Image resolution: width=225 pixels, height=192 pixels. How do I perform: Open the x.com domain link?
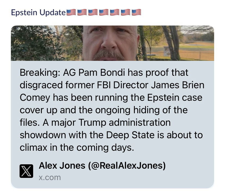(x=50, y=177)
